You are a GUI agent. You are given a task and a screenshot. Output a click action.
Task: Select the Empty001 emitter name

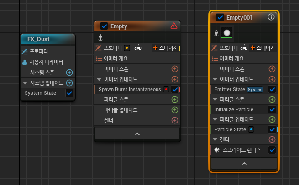click(x=239, y=17)
